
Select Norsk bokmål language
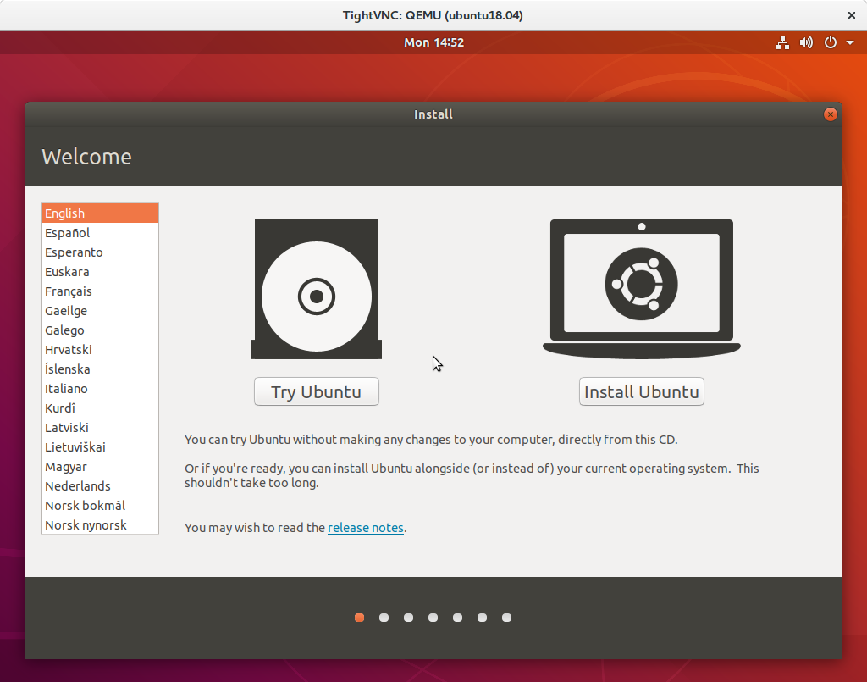click(x=100, y=506)
